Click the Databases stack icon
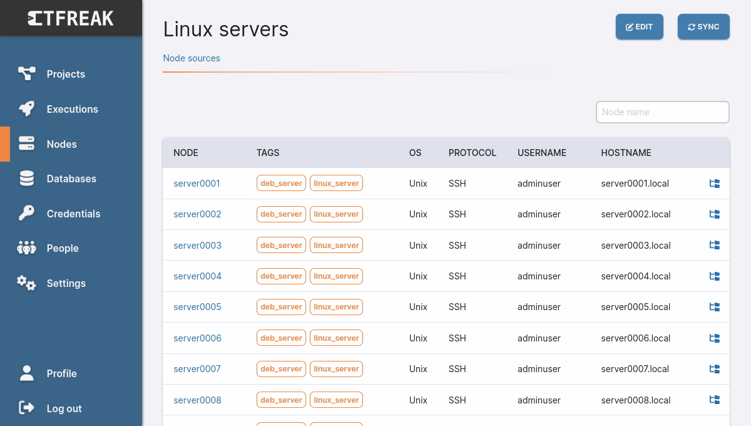Image resolution: width=751 pixels, height=426 pixels. (26, 179)
